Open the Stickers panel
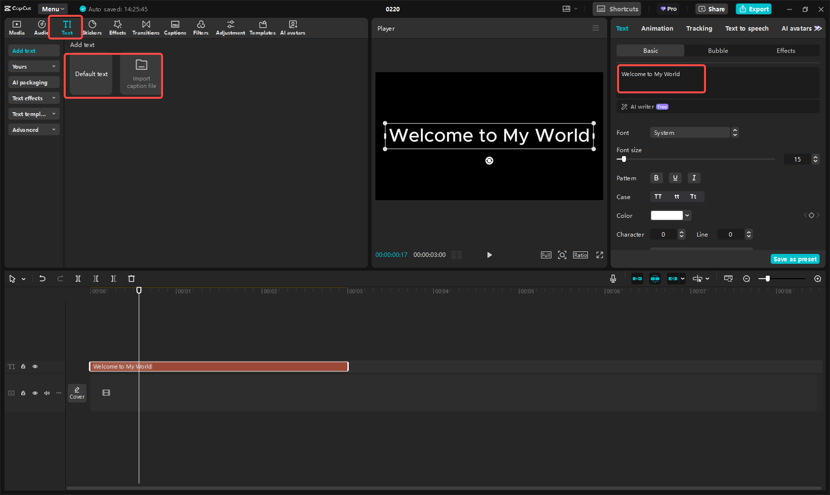 pos(92,28)
